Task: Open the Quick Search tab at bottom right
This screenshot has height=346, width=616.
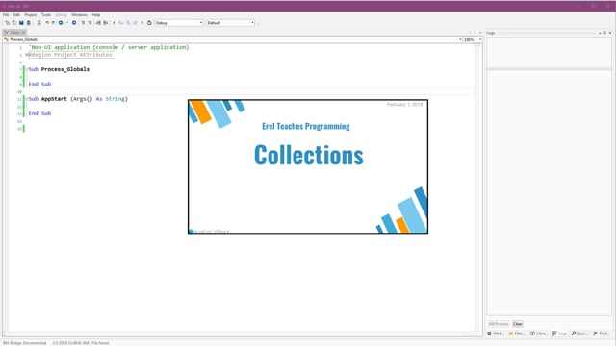Action: click(x=579, y=334)
